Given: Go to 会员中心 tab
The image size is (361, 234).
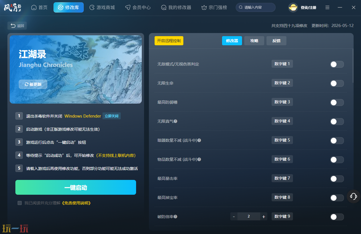Looking at the screenshot, I should tap(138, 7).
